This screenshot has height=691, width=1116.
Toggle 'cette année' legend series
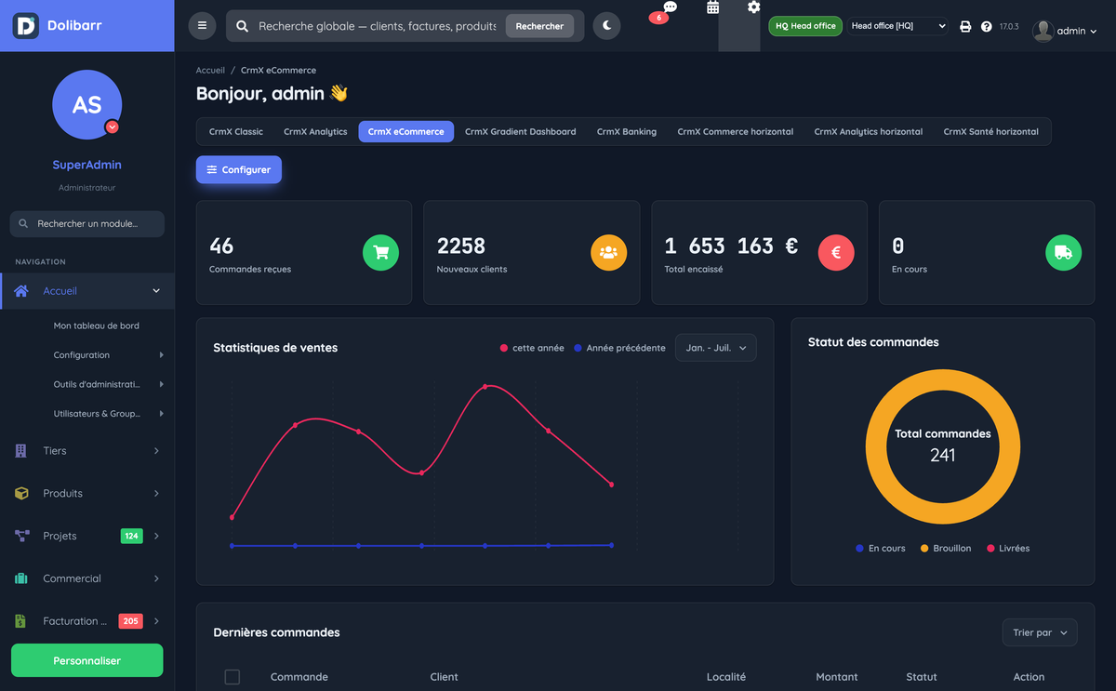click(x=532, y=348)
